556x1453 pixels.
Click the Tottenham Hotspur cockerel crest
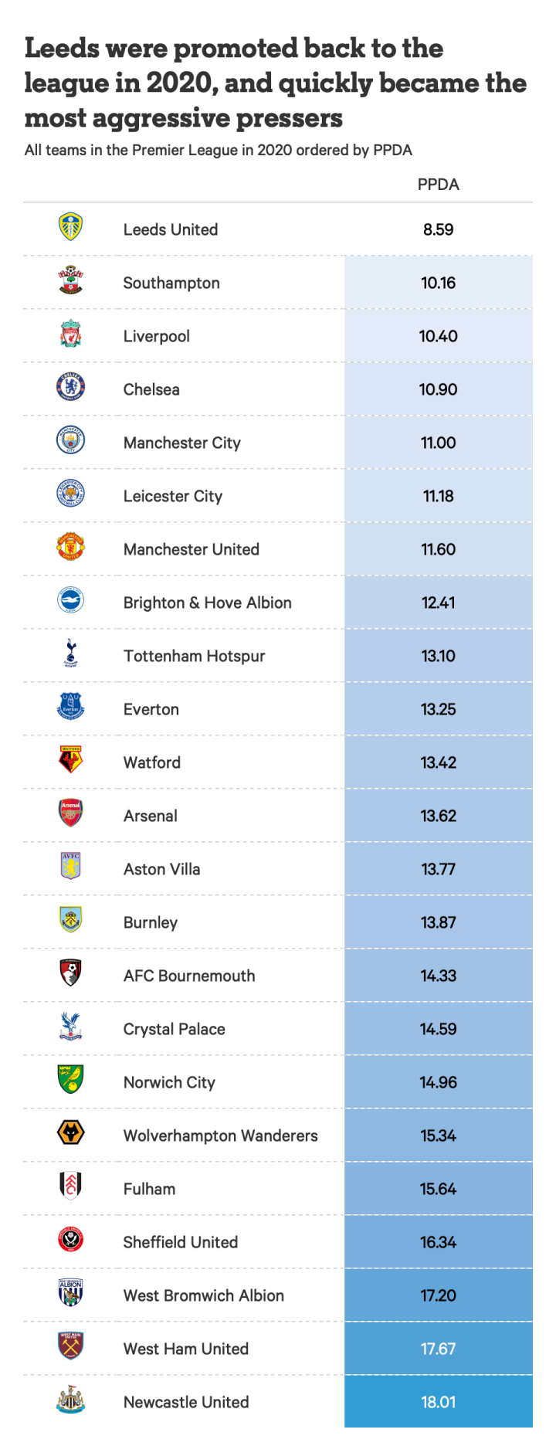point(71,654)
